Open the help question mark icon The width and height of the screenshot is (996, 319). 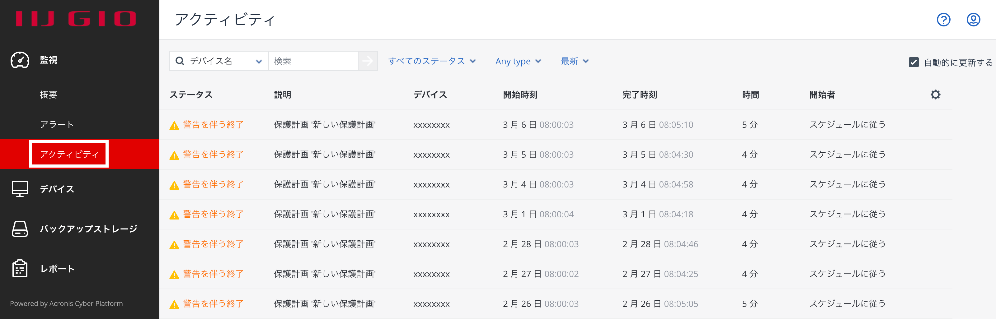[943, 20]
